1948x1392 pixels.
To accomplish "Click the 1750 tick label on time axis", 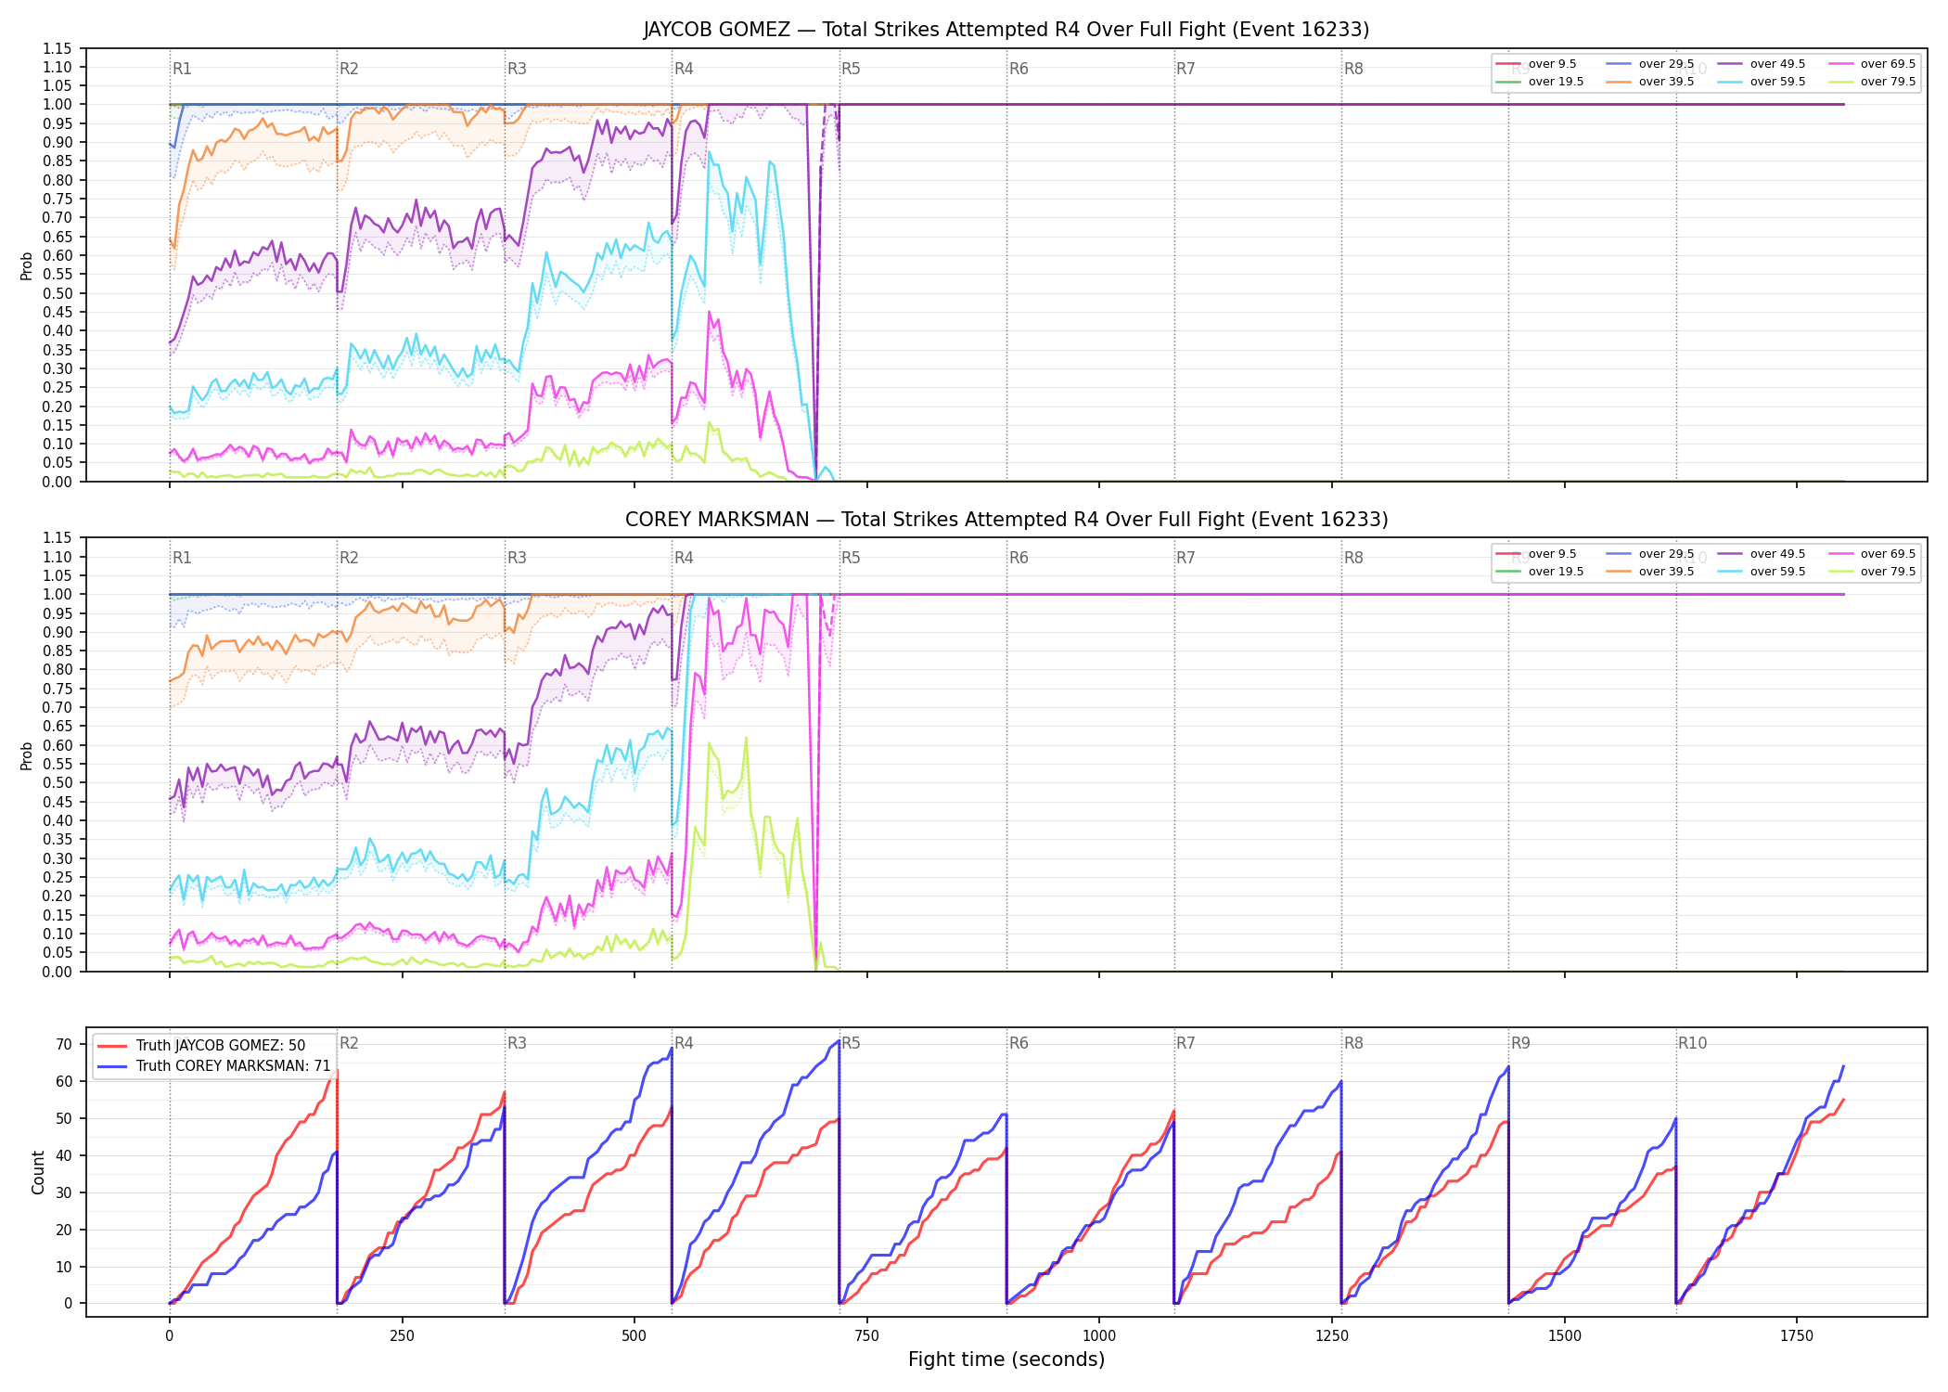I will (1797, 1336).
